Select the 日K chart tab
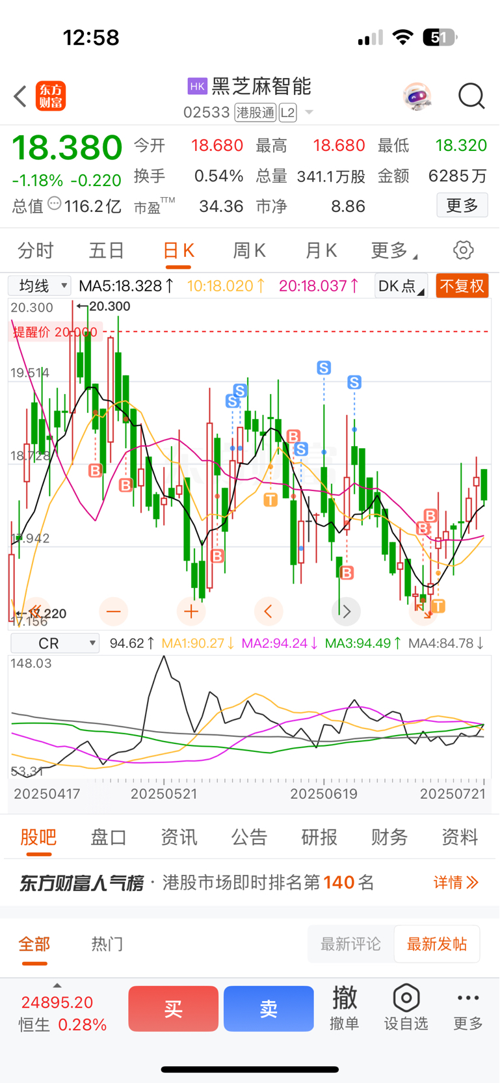Image resolution: width=500 pixels, height=1083 pixels. [179, 250]
